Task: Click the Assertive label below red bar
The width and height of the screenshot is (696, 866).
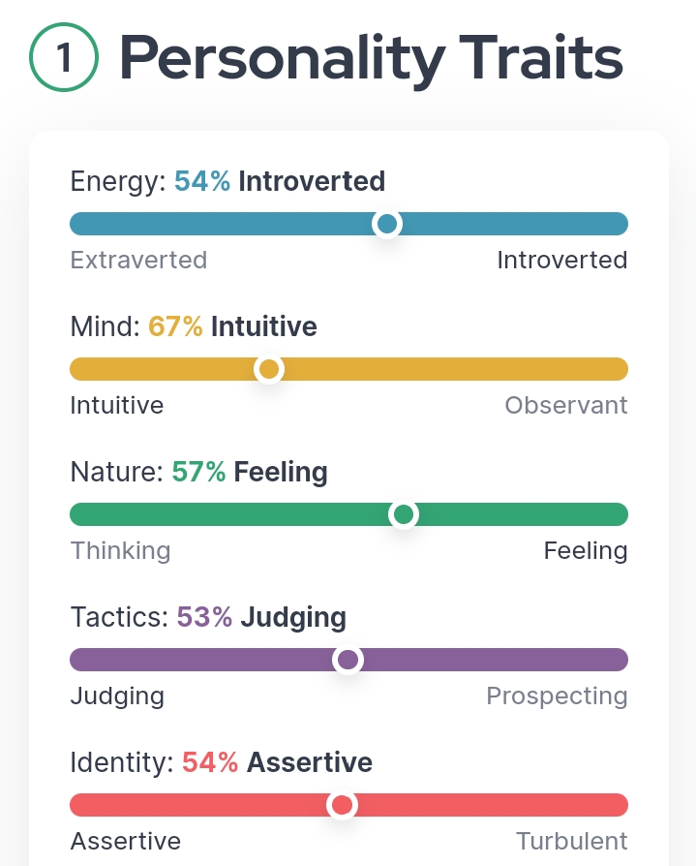Action: [x=125, y=841]
